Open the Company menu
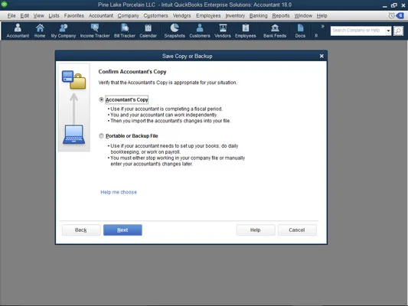This screenshot has height=306, width=408. coord(128,15)
